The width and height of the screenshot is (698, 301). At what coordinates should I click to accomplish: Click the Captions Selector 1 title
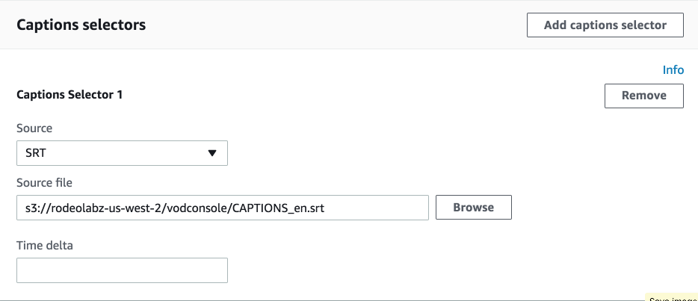click(x=70, y=95)
